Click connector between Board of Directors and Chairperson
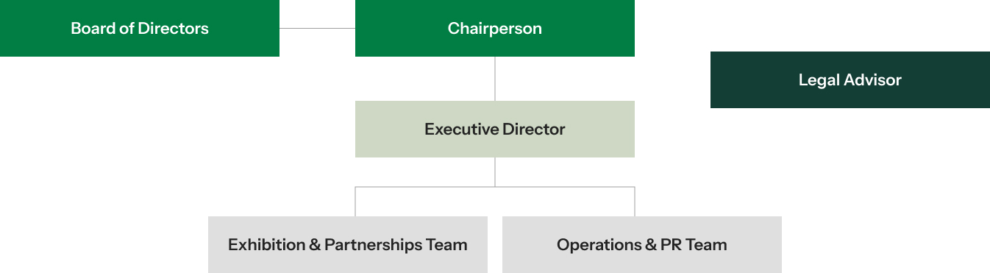 tap(317, 28)
